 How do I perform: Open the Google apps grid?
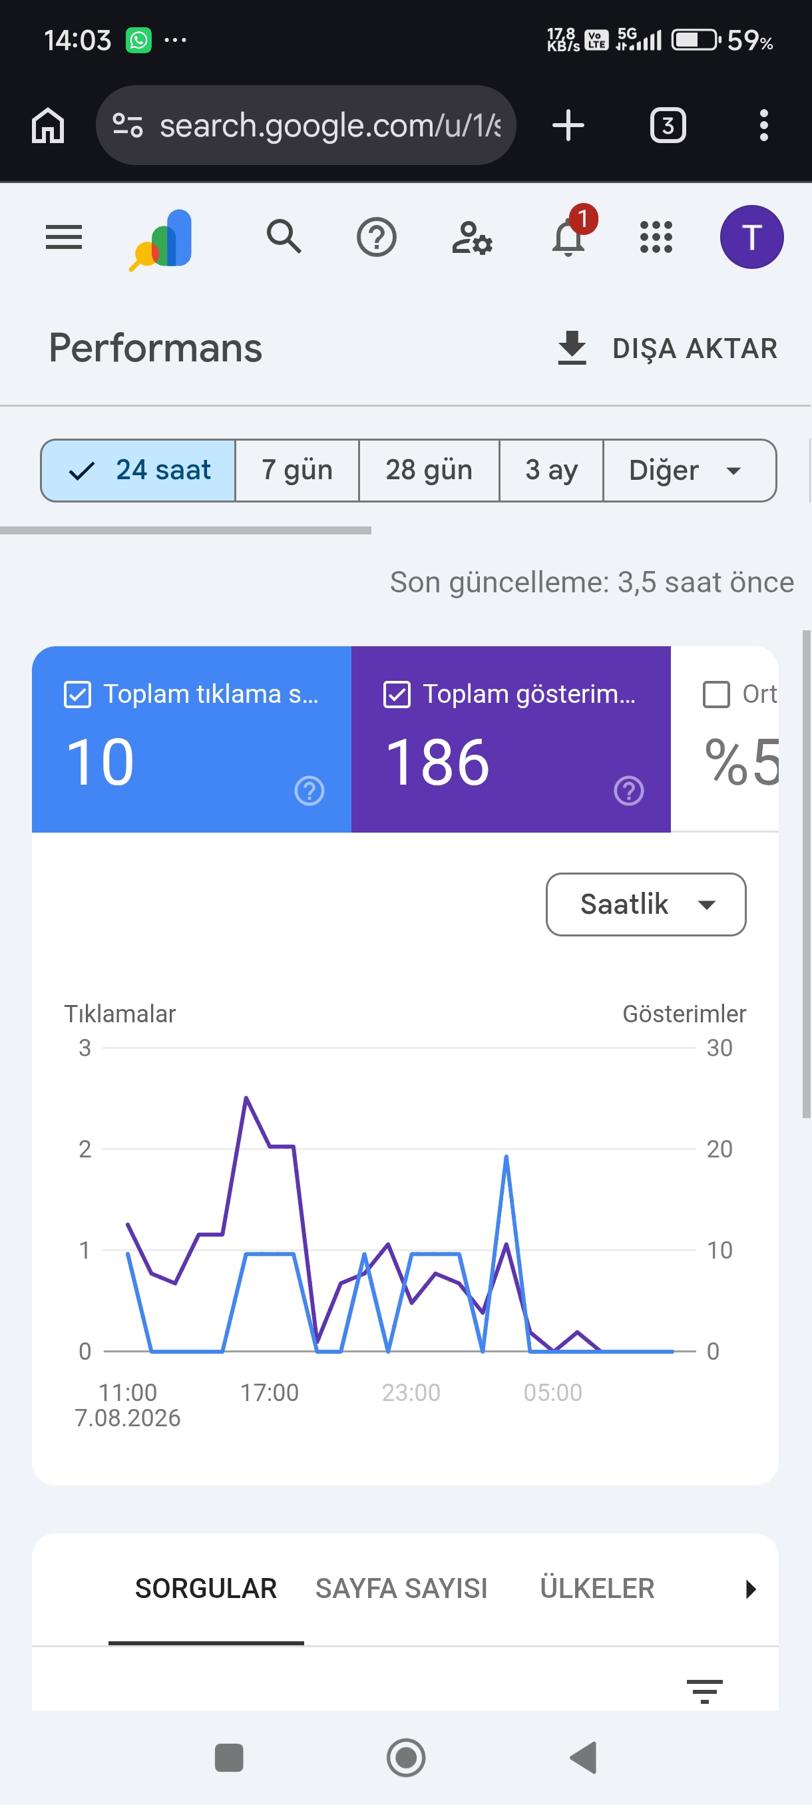(656, 237)
